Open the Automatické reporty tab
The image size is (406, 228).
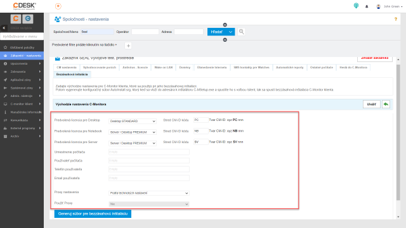pyautogui.click(x=289, y=68)
